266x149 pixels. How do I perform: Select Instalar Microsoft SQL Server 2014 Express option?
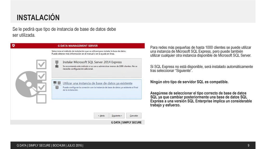click(97, 68)
